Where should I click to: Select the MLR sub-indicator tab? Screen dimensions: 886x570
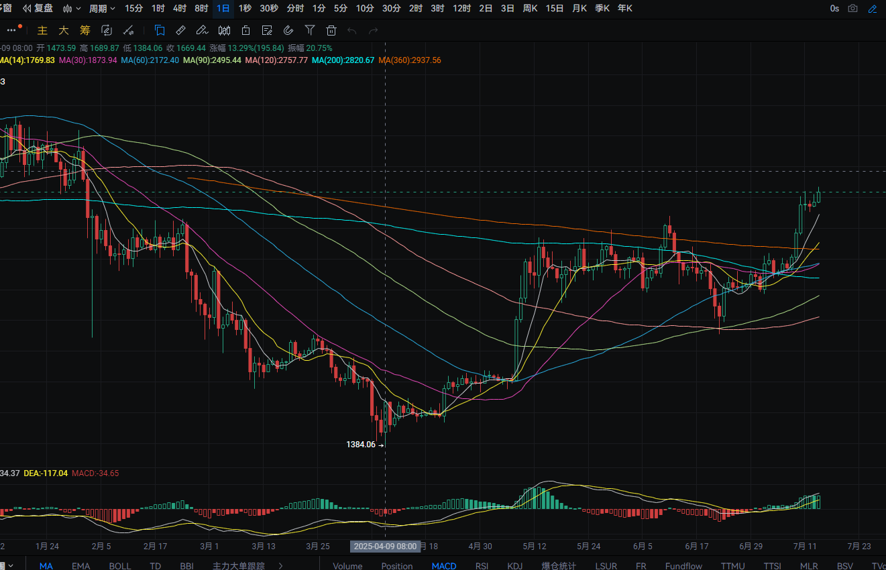[x=809, y=566]
